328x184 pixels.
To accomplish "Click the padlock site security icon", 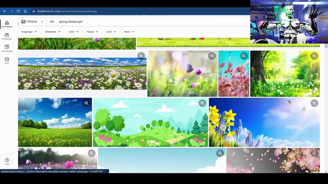I will pyautogui.click(x=34, y=11).
